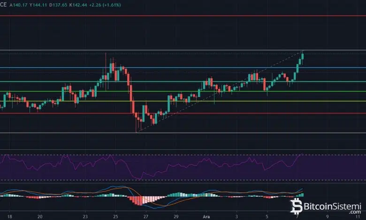
Task: Click the date label 25 on time axis
Action: click(x=114, y=217)
